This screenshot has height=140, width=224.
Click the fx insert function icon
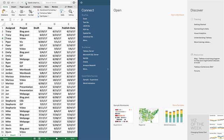[22, 20]
